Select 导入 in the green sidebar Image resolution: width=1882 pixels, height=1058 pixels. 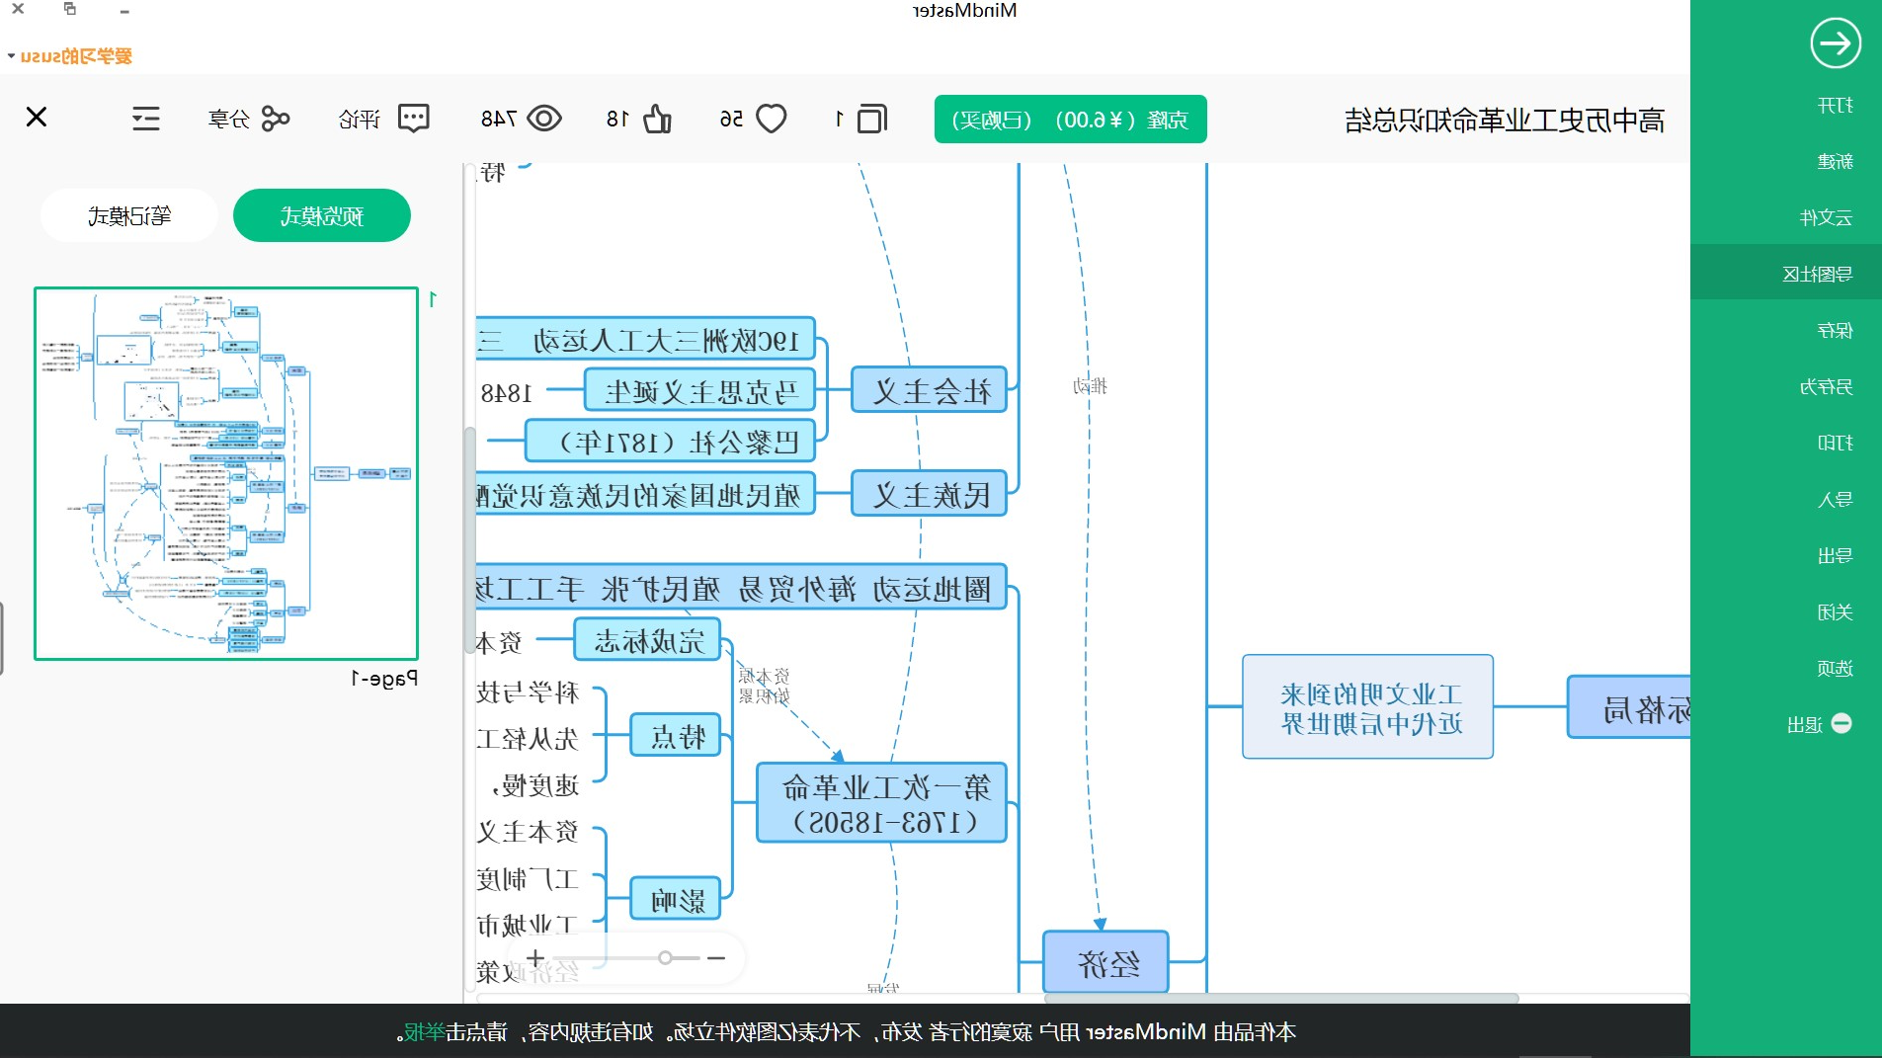[1835, 499]
